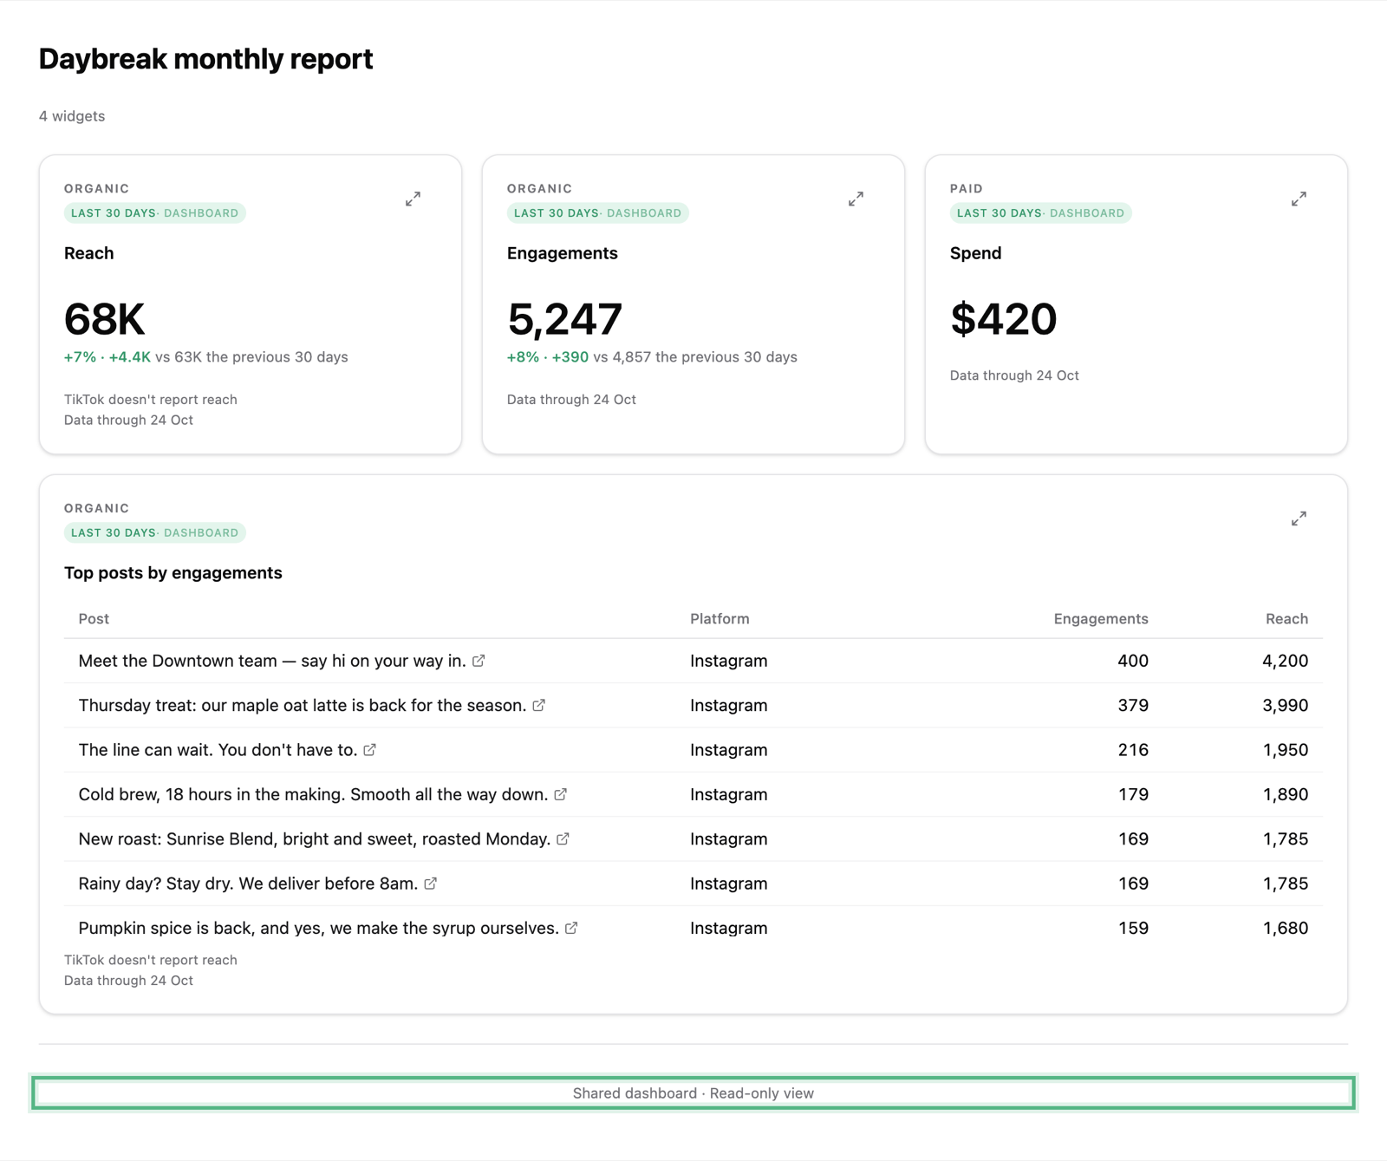Click the Last 30 Days badge on Engagements card

(x=597, y=213)
